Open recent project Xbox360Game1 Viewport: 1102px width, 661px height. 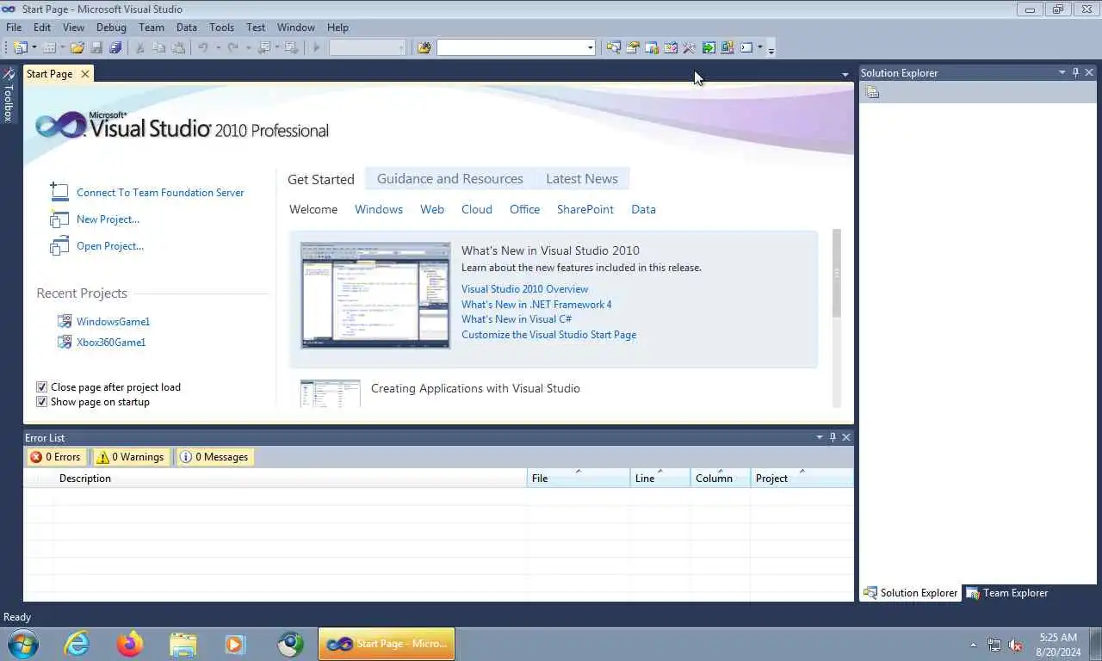click(x=111, y=343)
